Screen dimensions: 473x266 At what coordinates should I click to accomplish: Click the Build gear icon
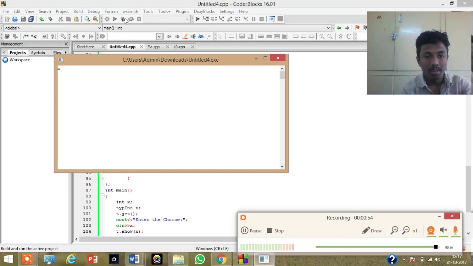[x=107, y=19]
